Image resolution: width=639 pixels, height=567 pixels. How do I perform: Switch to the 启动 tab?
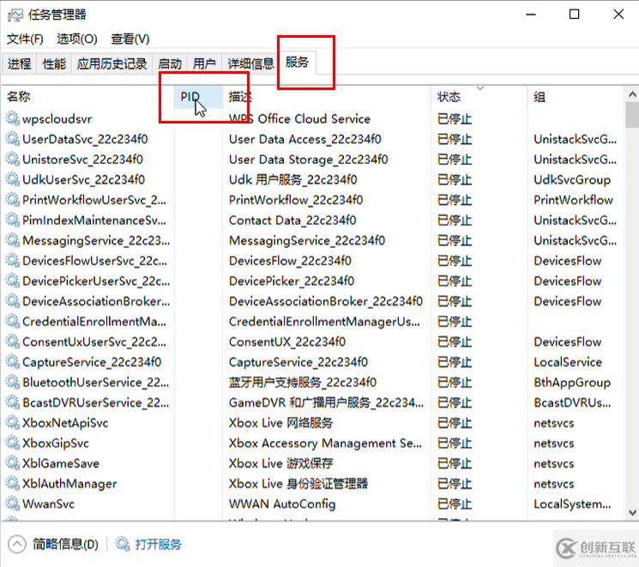point(170,64)
